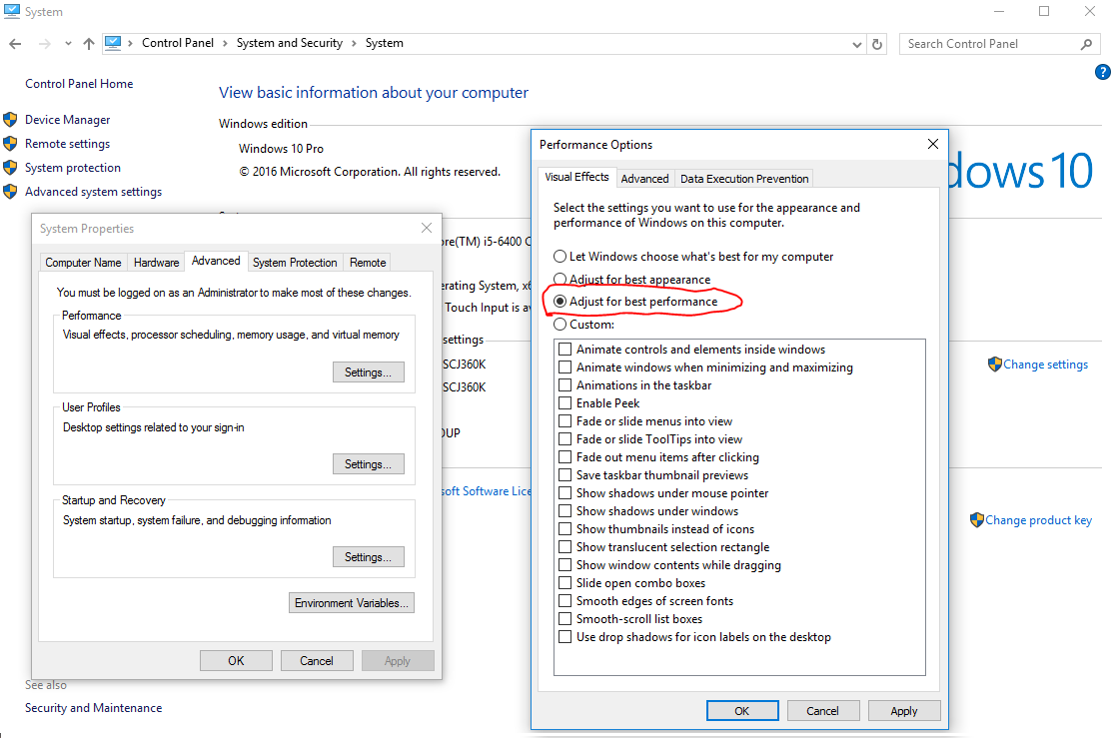This screenshot has width=1116, height=738.
Task: Open Data Execution Prevention tab
Action: pyautogui.click(x=743, y=179)
